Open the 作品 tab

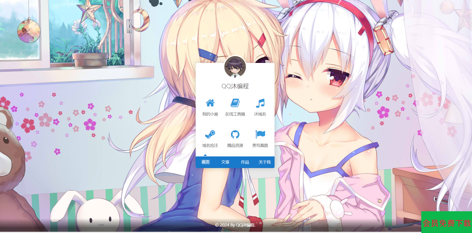tap(245, 162)
